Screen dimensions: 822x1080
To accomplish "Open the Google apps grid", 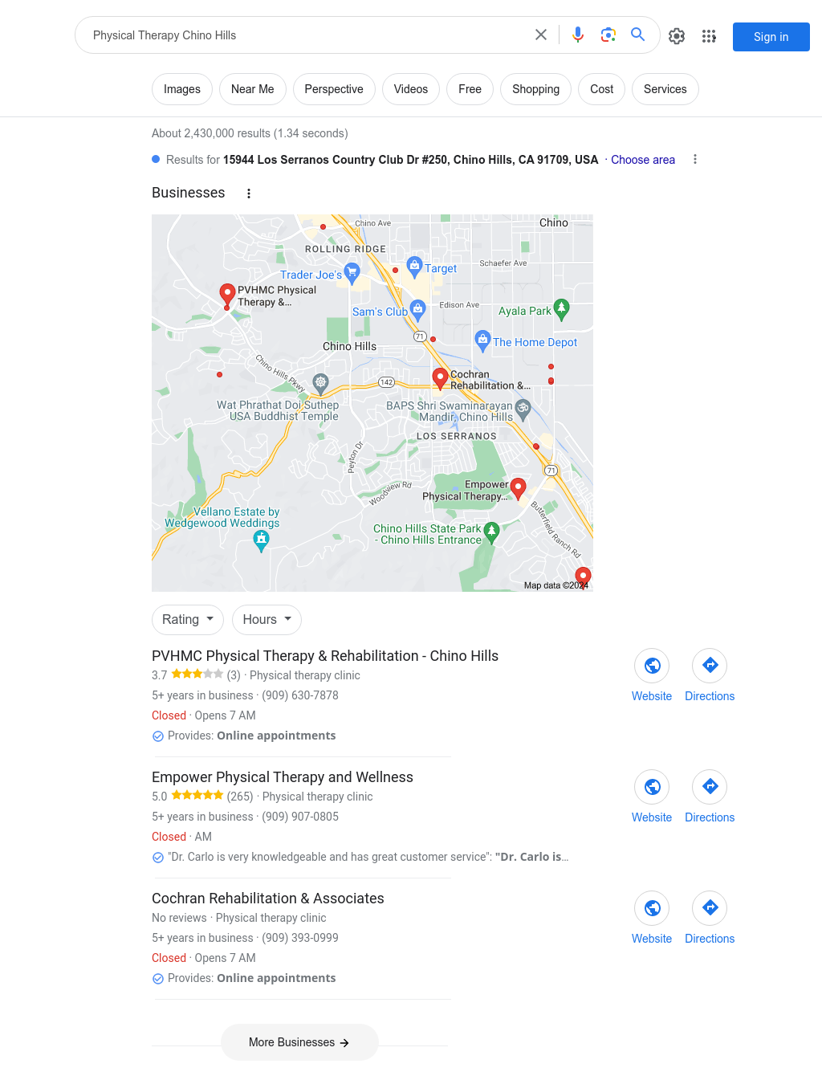I will click(x=709, y=36).
